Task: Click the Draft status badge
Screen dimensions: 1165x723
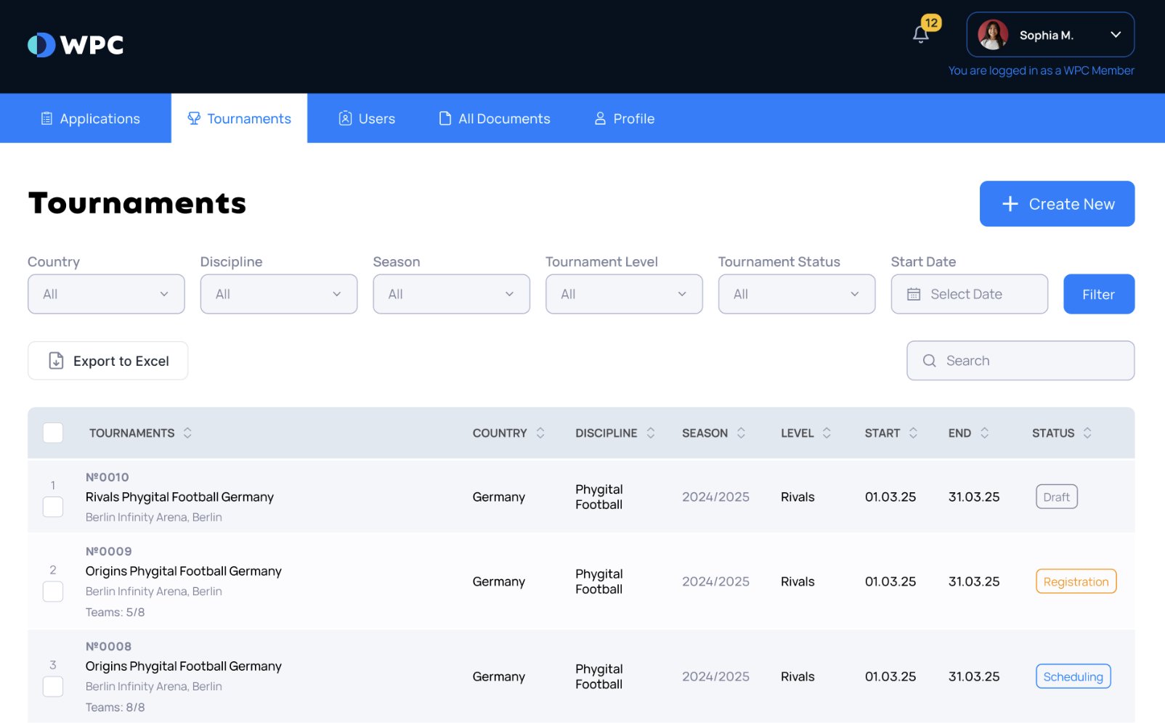Action: pyautogui.click(x=1056, y=497)
